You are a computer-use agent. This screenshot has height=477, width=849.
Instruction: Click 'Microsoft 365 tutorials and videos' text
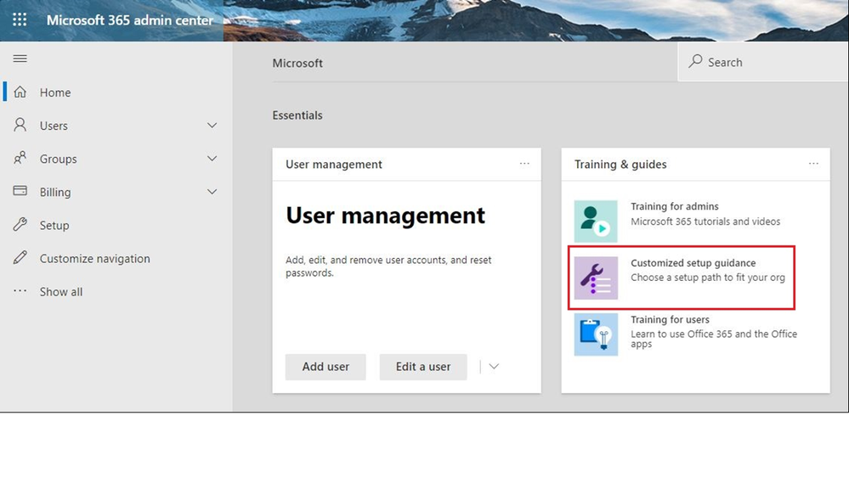(x=705, y=222)
